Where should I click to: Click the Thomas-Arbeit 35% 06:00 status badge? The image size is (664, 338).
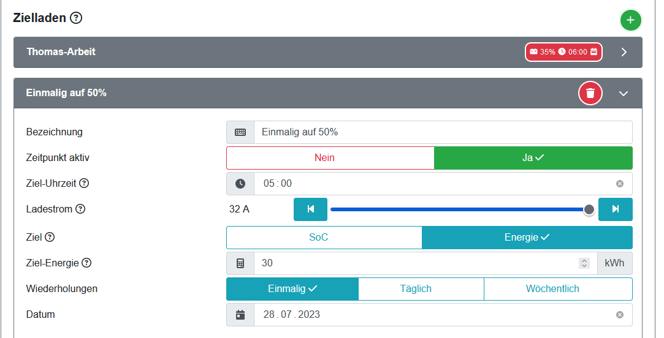563,52
